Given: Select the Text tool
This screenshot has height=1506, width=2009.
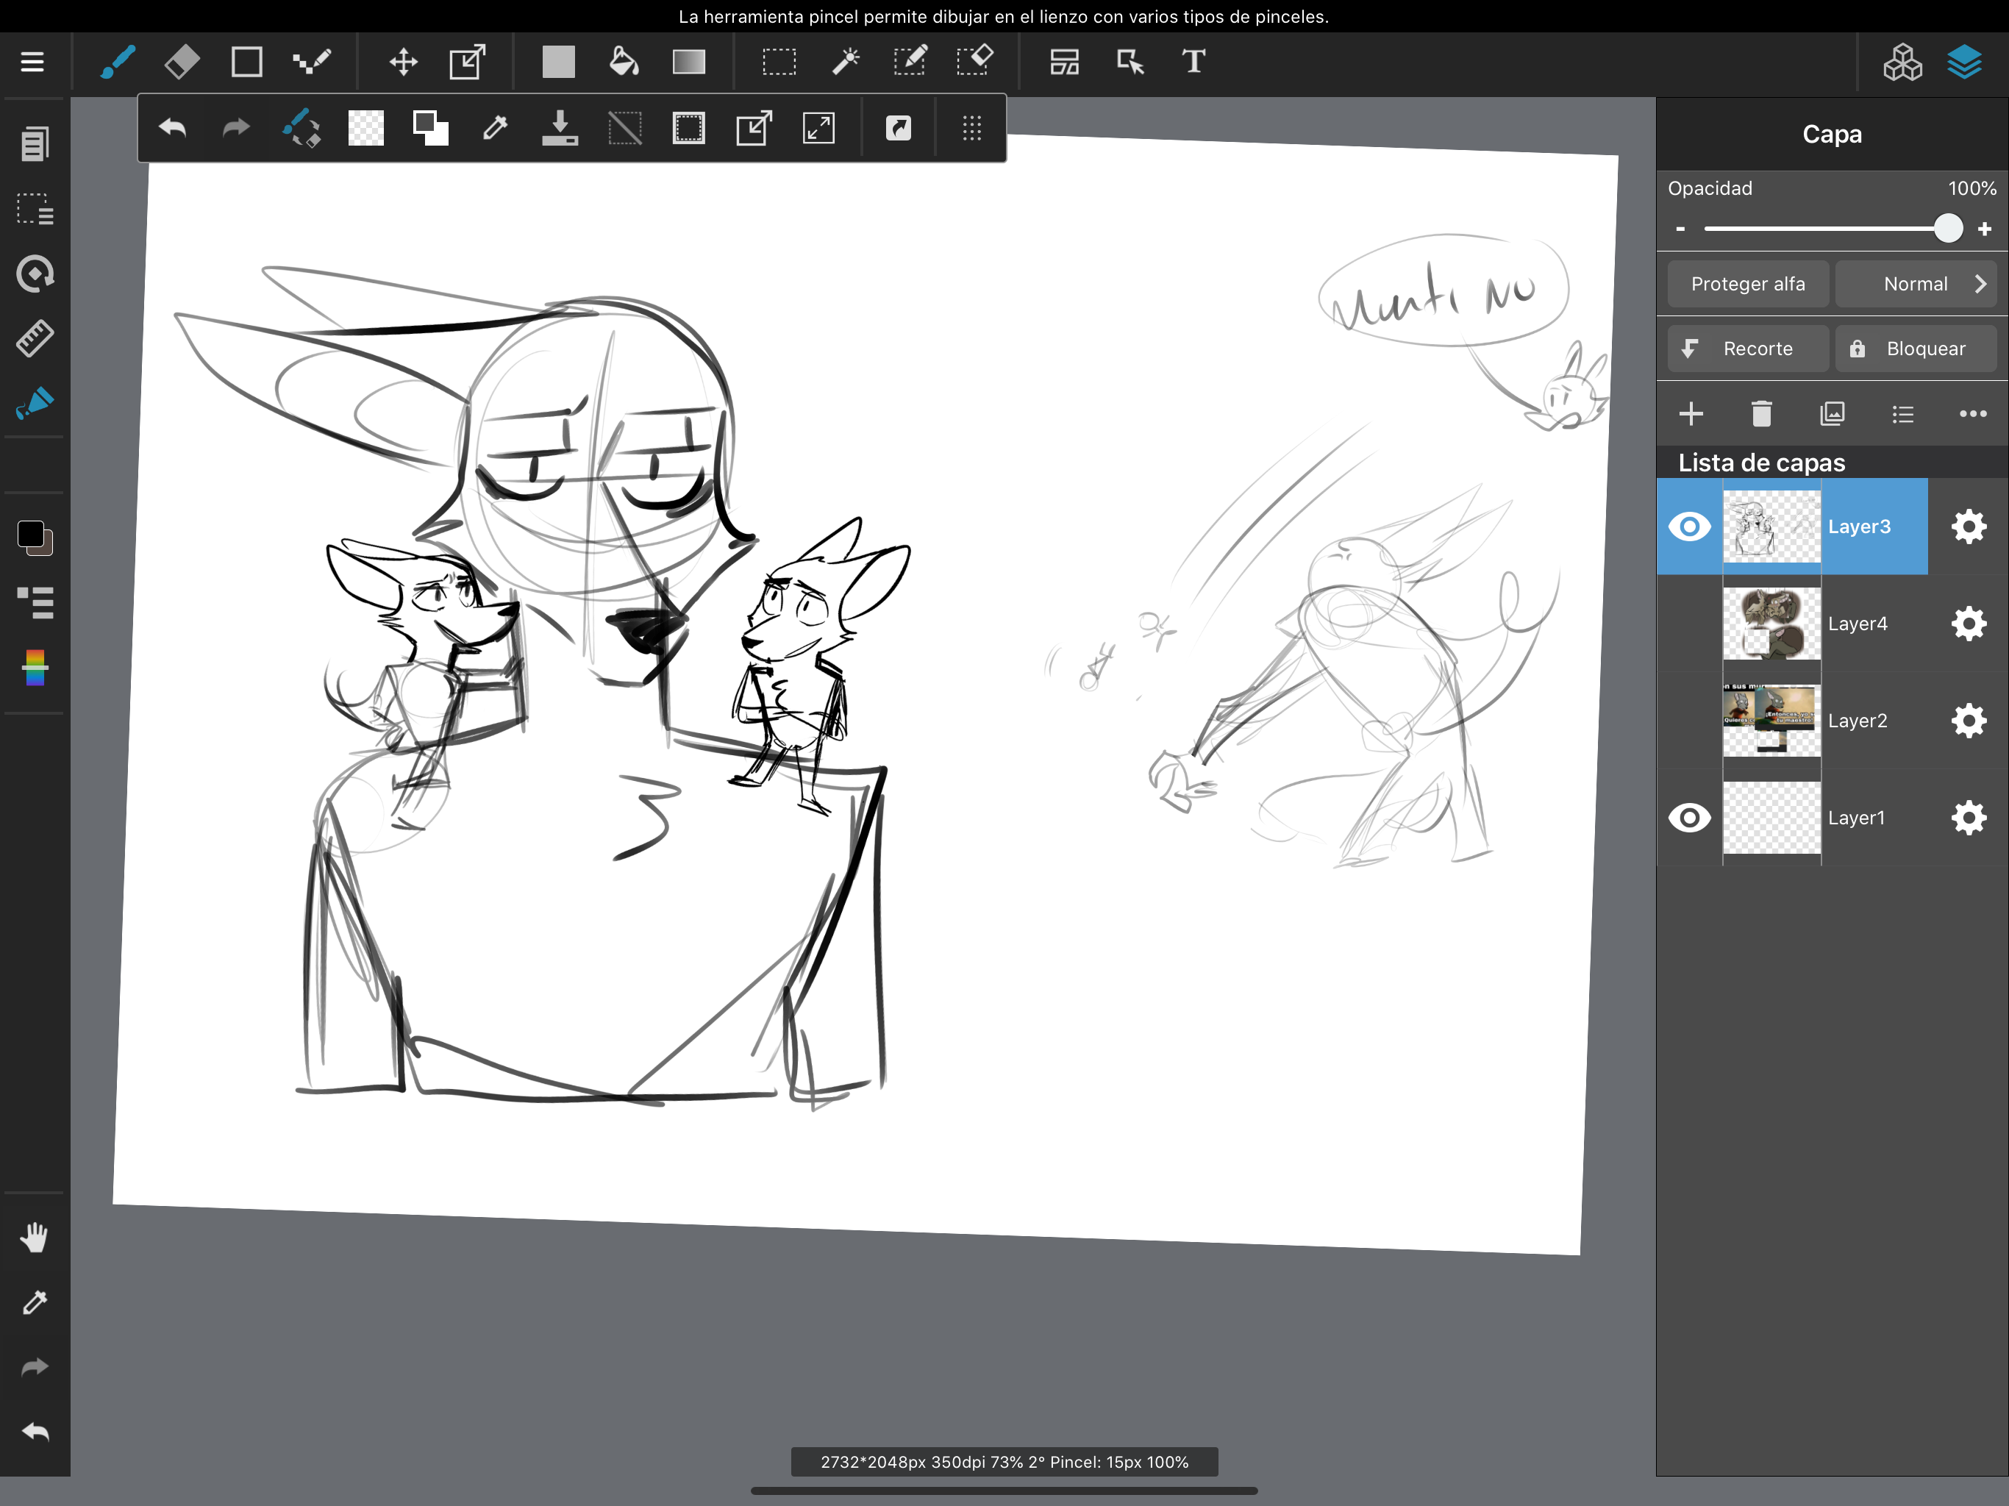Looking at the screenshot, I should [x=1193, y=62].
